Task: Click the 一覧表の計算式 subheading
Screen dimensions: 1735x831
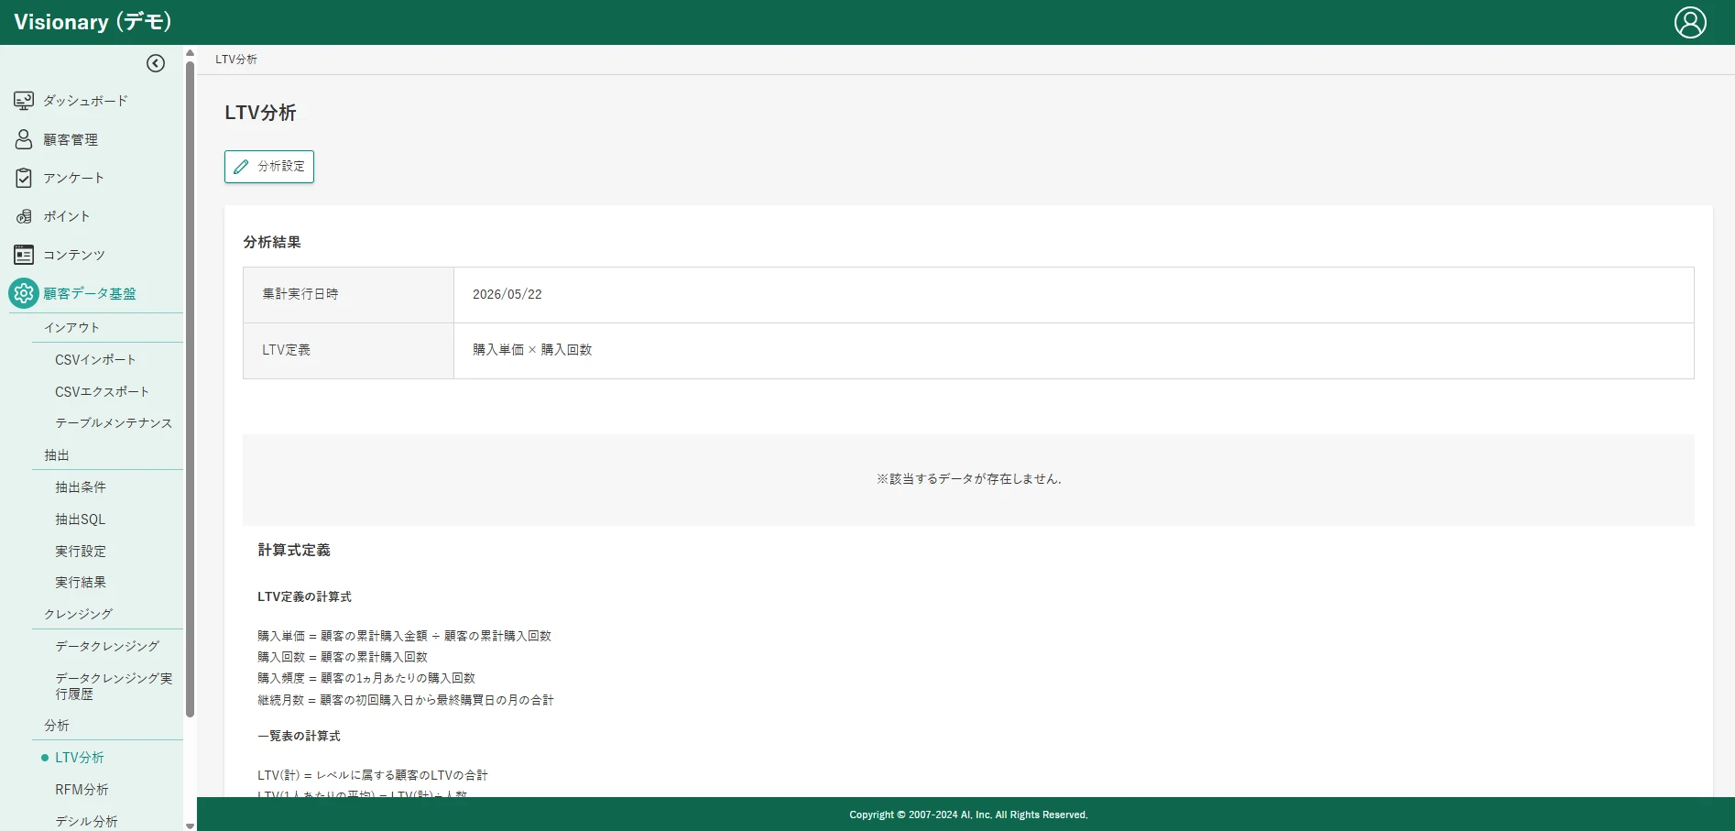Action: [x=299, y=736]
